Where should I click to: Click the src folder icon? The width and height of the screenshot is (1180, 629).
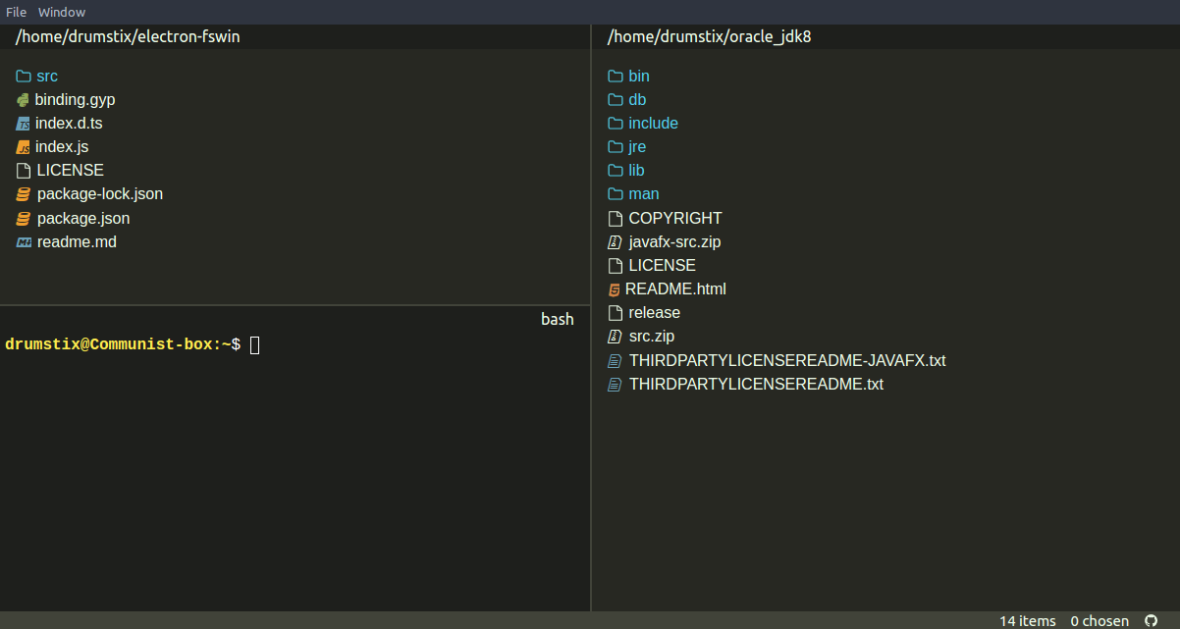tap(24, 76)
